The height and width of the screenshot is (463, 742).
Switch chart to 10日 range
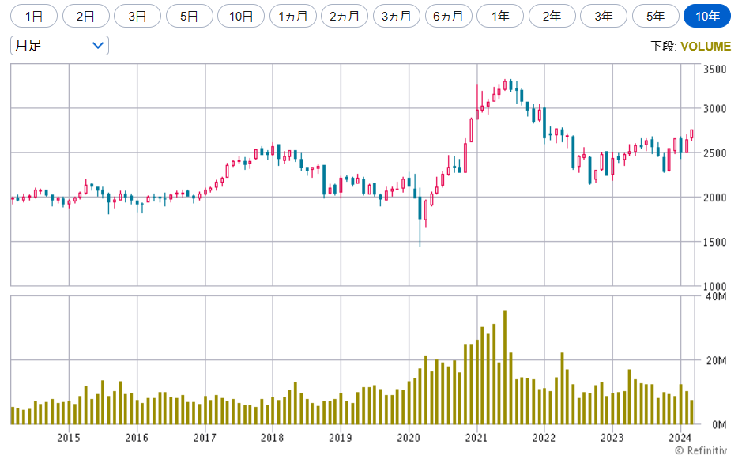(x=241, y=16)
